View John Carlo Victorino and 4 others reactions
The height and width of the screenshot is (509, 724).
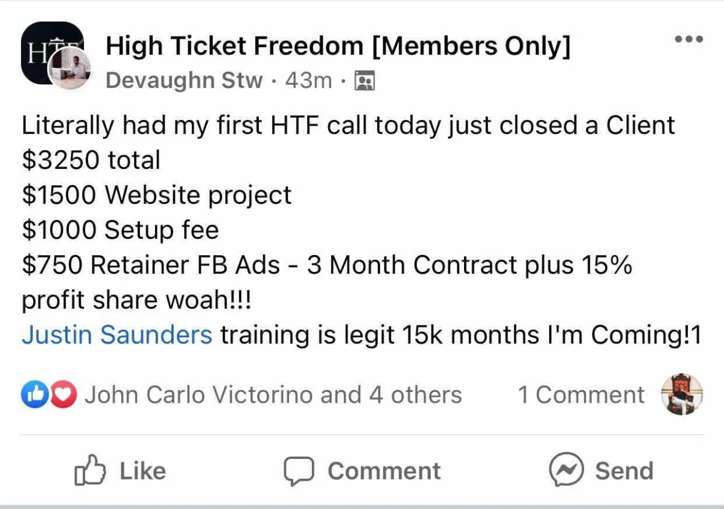[x=273, y=395]
